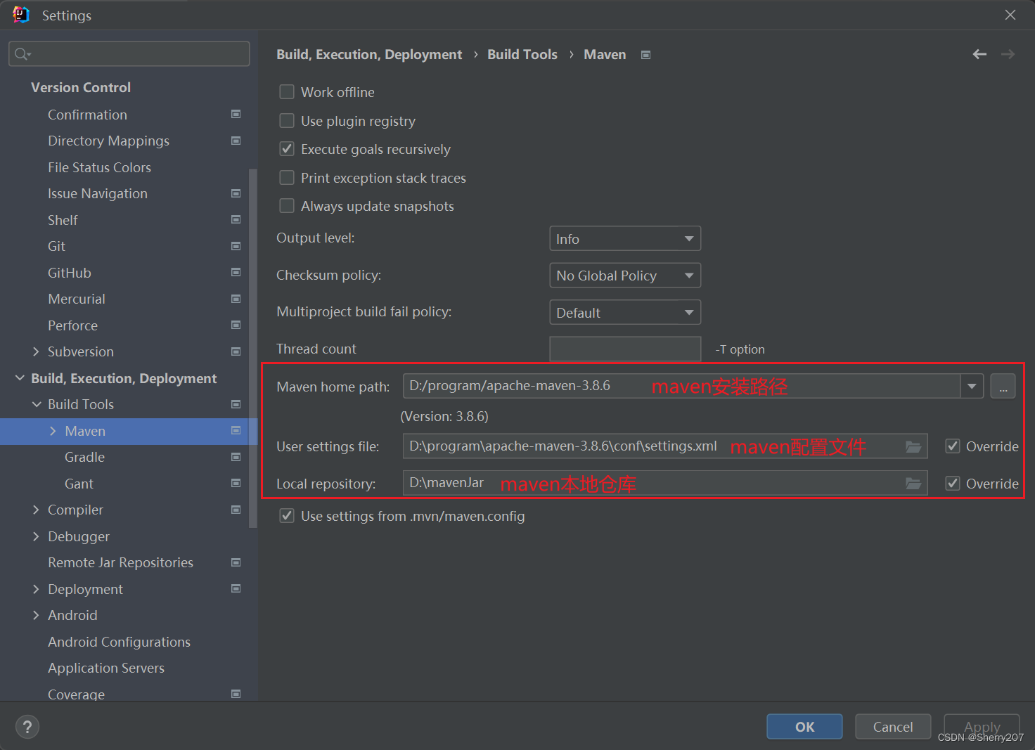
Task: Click the Local repository path field
Action: [x=665, y=483]
